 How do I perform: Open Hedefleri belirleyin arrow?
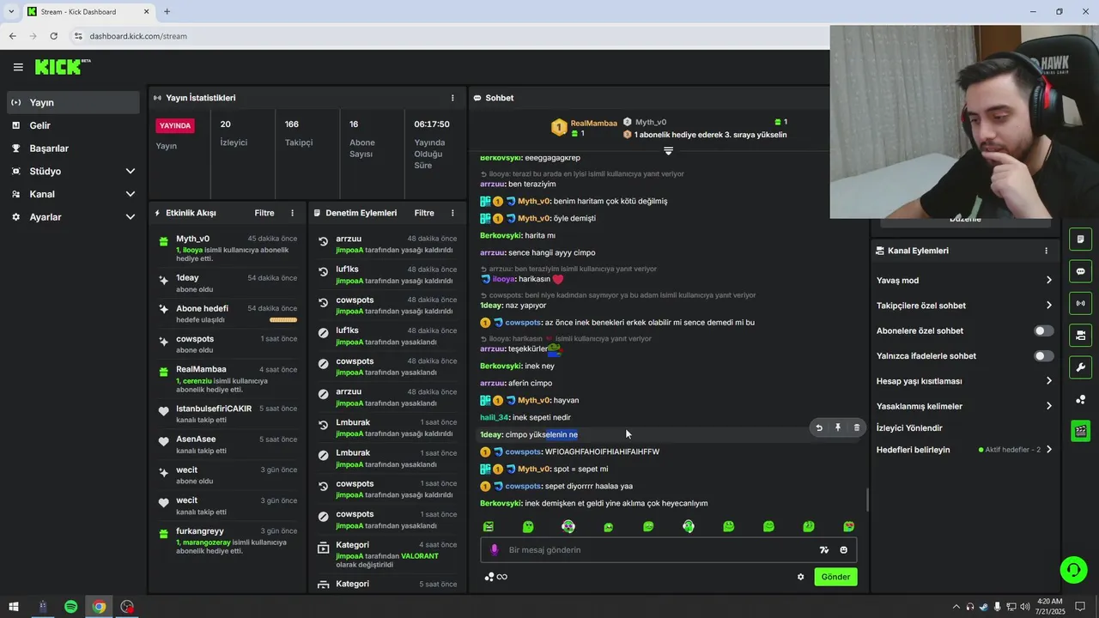(1048, 450)
